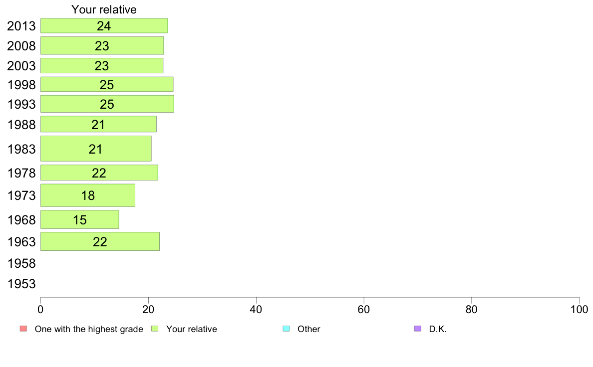Select the 1998 bar showing 25
The image size is (593, 367).
pos(107,84)
